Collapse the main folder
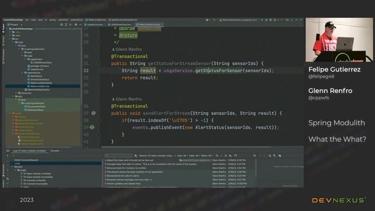 tap(13, 42)
